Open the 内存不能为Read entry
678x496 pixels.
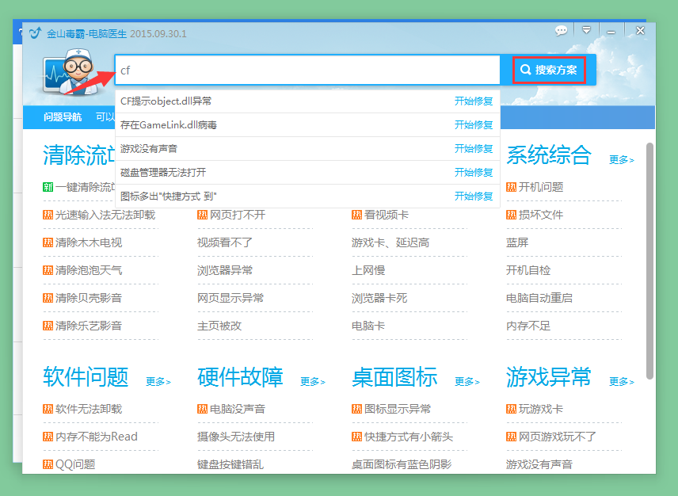[x=97, y=437]
